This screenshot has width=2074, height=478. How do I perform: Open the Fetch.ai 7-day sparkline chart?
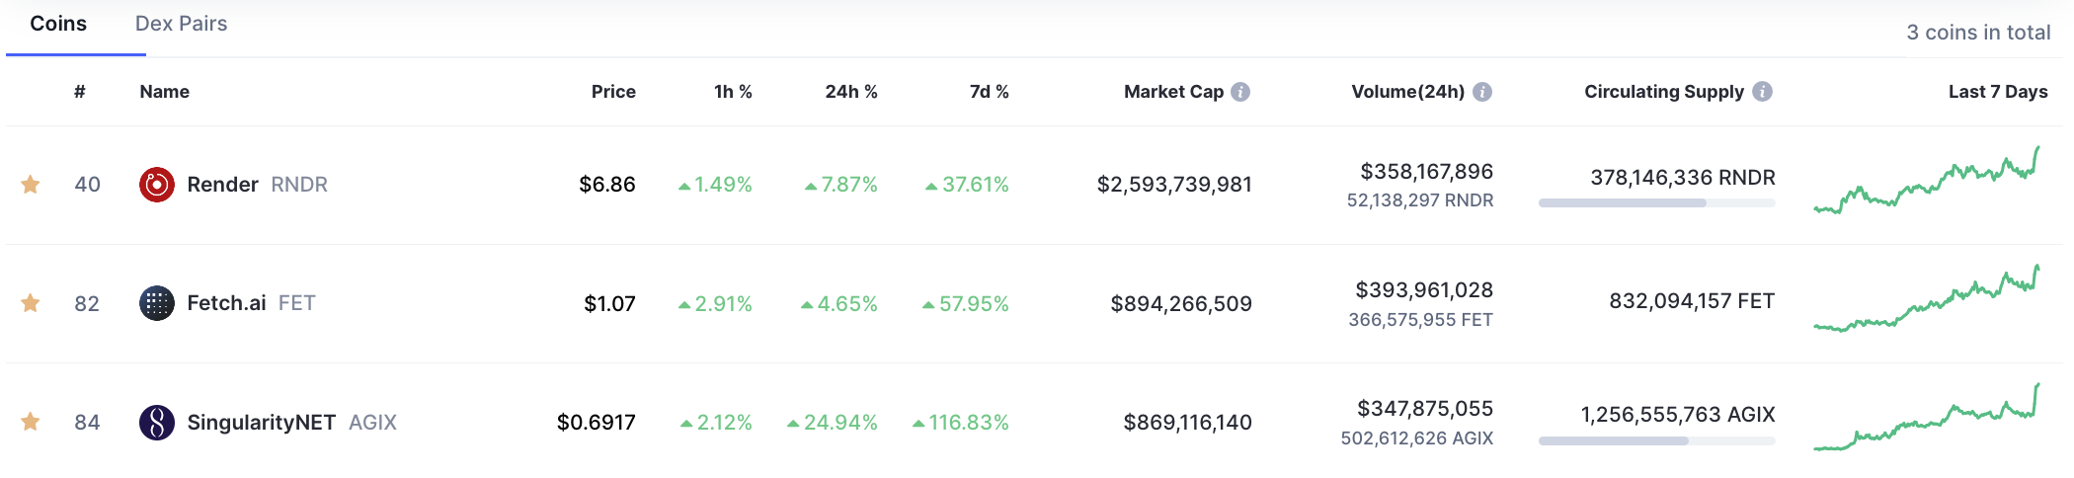coord(1926,301)
